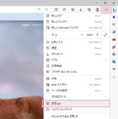Enter full screen via zoom row arrow icon
The height and width of the screenshot is (119, 118).
105,35
